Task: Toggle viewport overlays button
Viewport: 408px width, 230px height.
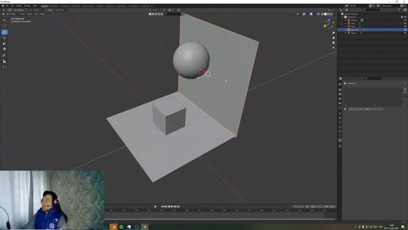Action: pos(311,14)
